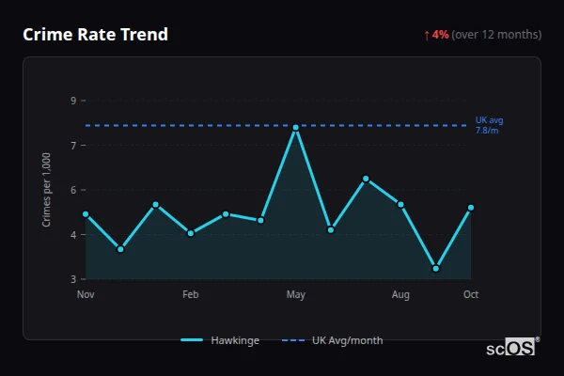The width and height of the screenshot is (564, 376).
Task: Select the August data point
Action: pyautogui.click(x=400, y=204)
